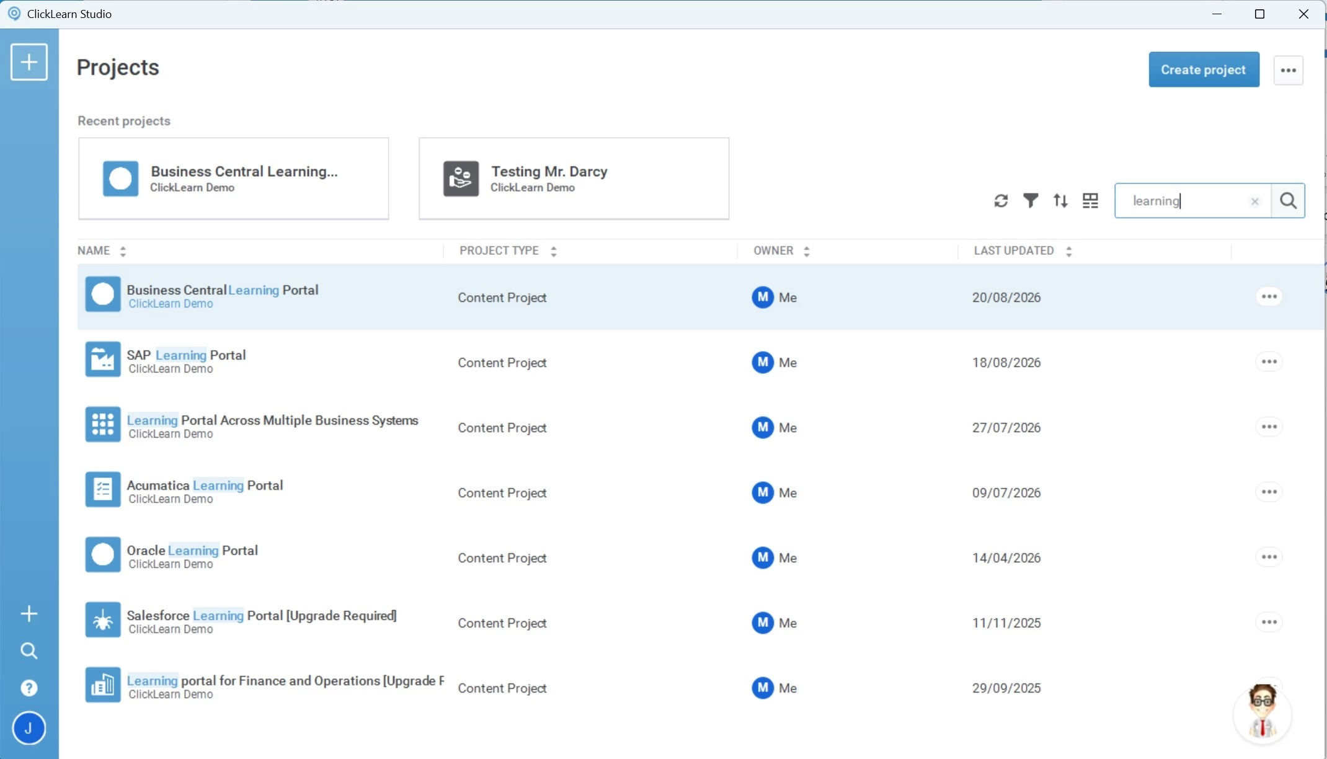Click the Salesforce Learning Portal bug icon
Screen dimensions: 1327x759
click(x=103, y=619)
